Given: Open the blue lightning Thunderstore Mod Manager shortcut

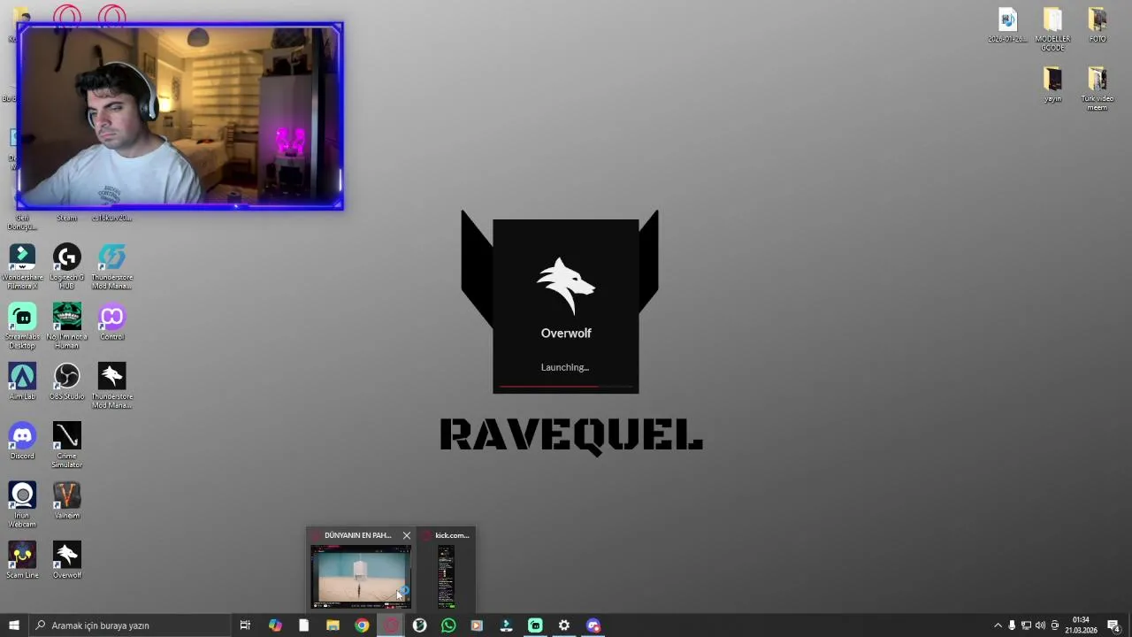Looking at the screenshot, I should 111,265.
